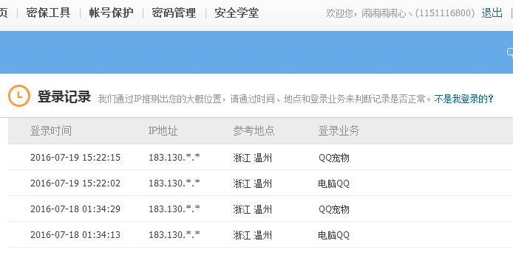Open the 安全学堂 menu item
This screenshot has width=513, height=266.
click(237, 13)
